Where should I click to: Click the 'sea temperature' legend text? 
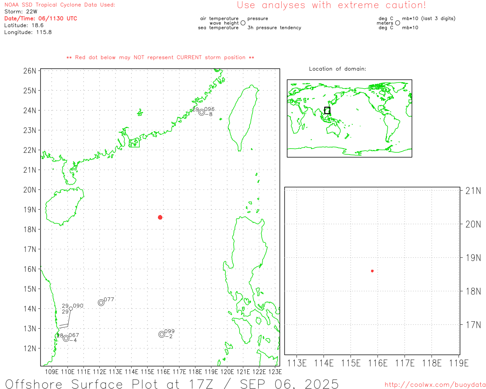pyautogui.click(x=218, y=28)
